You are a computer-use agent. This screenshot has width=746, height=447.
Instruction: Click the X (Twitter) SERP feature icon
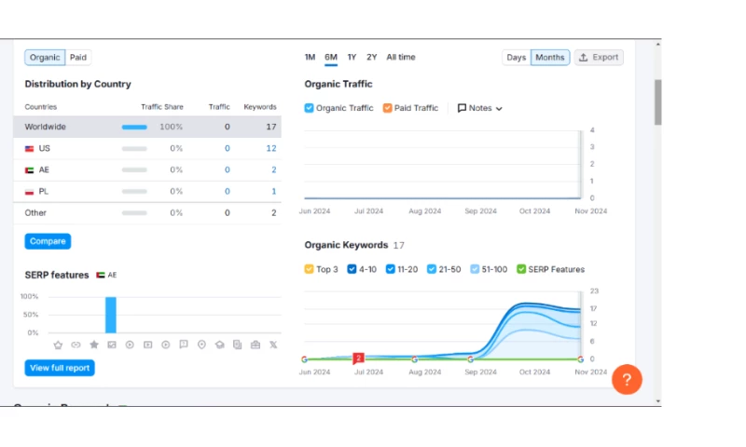[x=273, y=345]
